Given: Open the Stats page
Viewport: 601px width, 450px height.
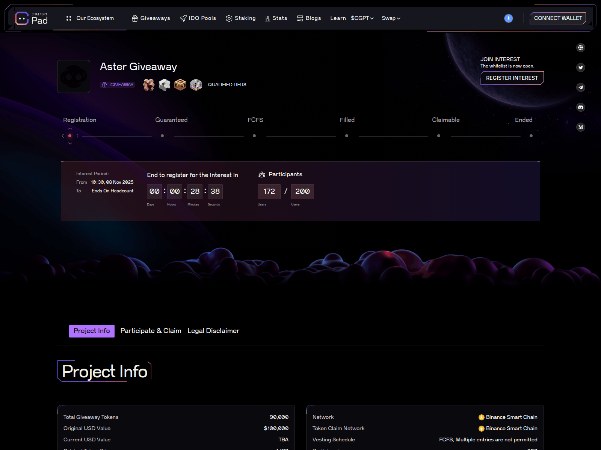Looking at the screenshot, I should [276, 18].
